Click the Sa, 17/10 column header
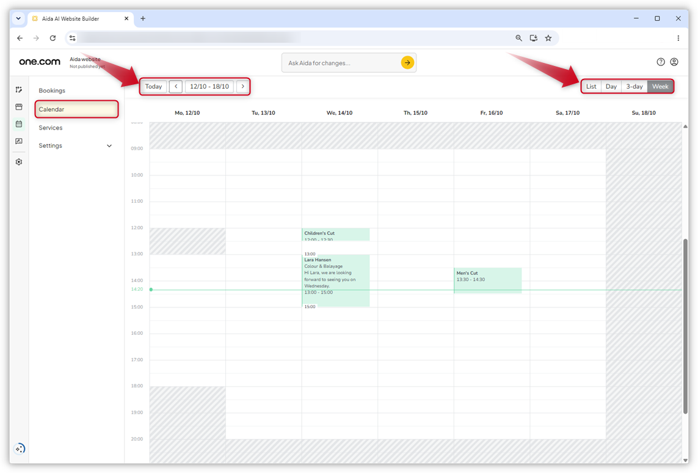The width and height of the screenshot is (698, 473). pyautogui.click(x=567, y=112)
